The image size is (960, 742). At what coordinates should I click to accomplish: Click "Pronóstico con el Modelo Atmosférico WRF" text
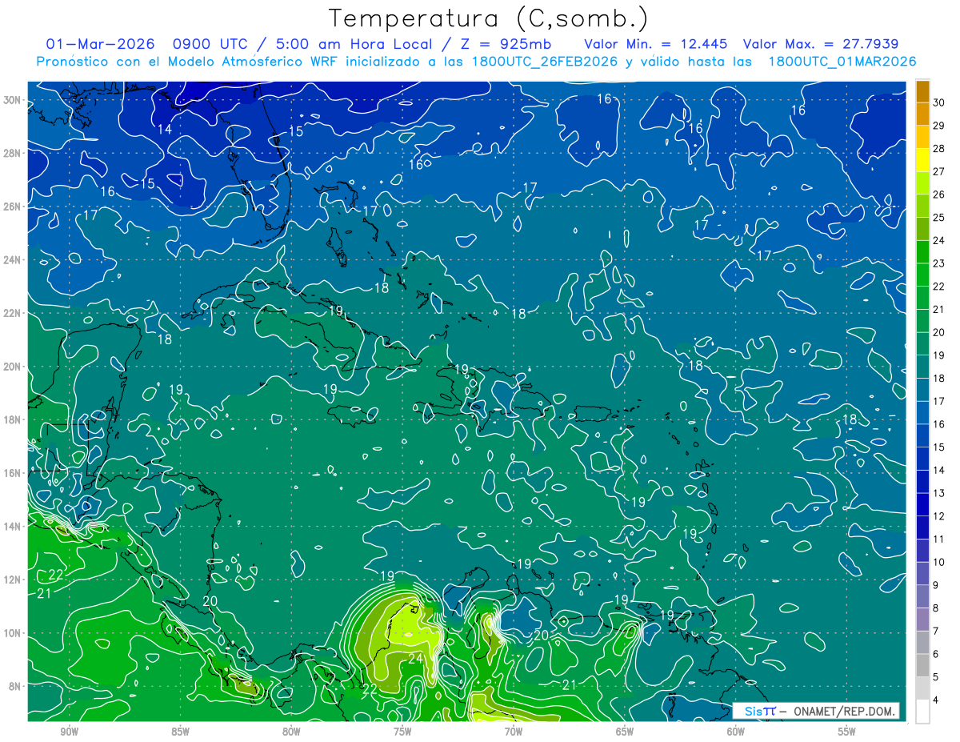point(189,62)
